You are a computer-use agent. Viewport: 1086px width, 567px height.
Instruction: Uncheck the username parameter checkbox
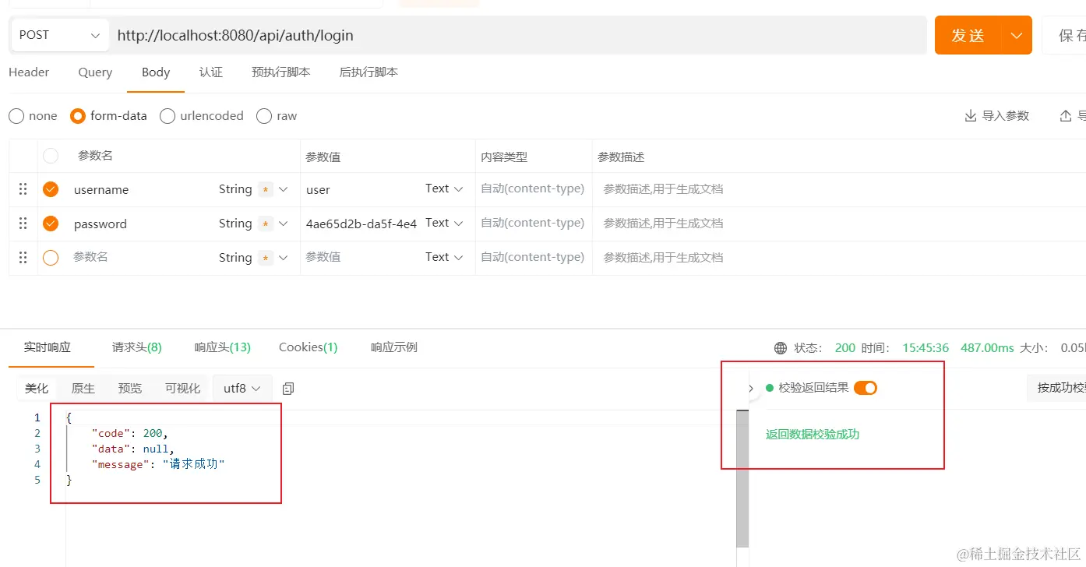51,189
